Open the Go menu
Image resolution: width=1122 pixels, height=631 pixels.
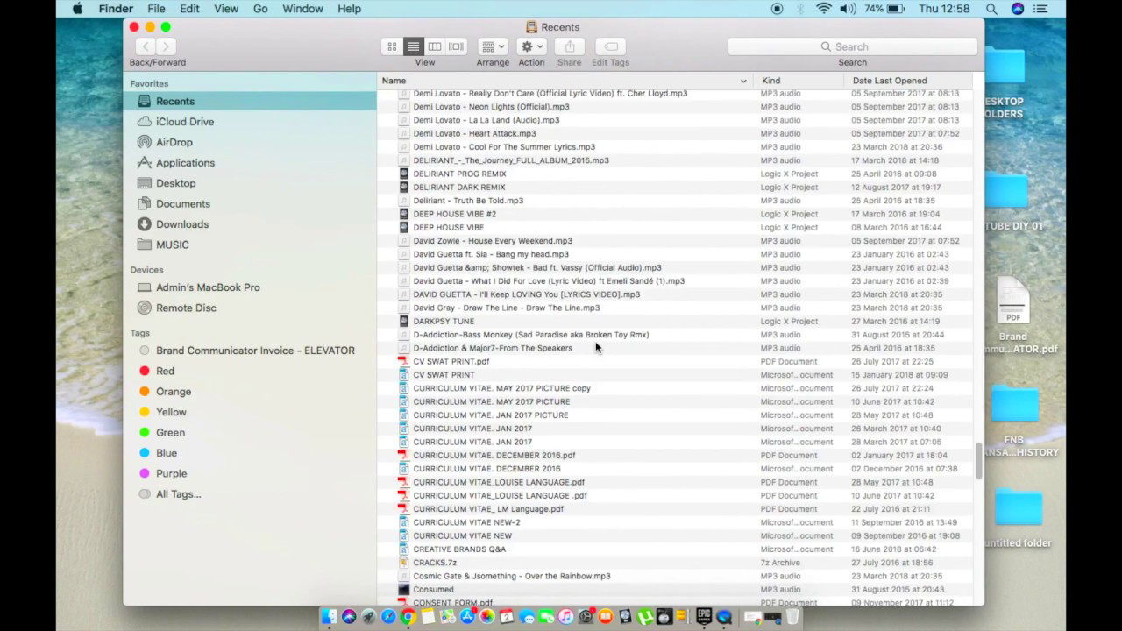260,9
